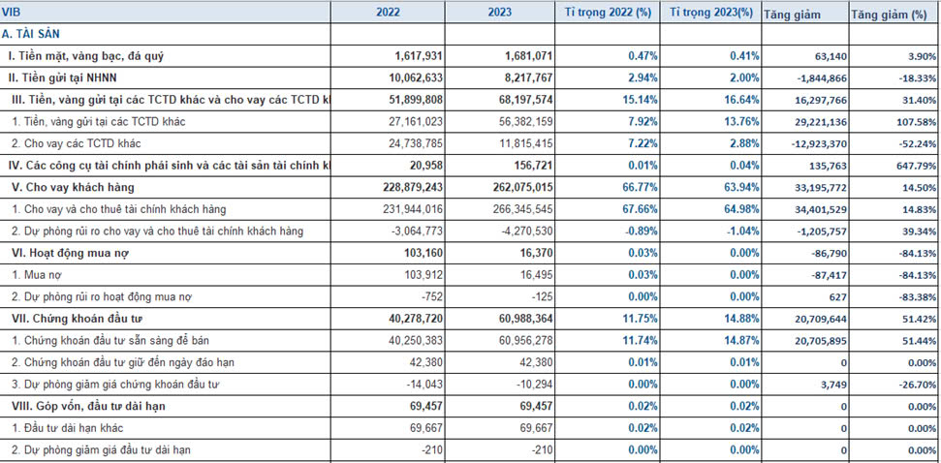This screenshot has height=463, width=941.
Task: Select the 107.58% growth cell
Action: 915,121
